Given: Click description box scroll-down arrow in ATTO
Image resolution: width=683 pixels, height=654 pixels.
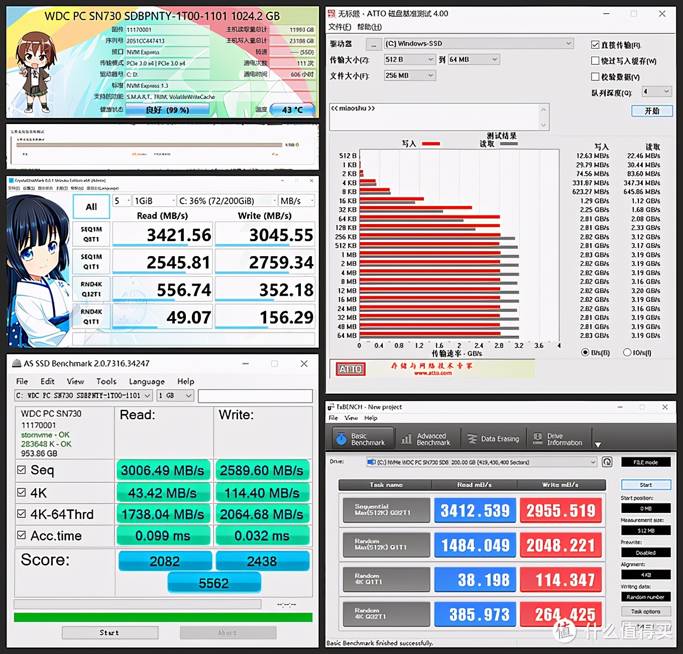Looking at the screenshot, I should [x=543, y=125].
